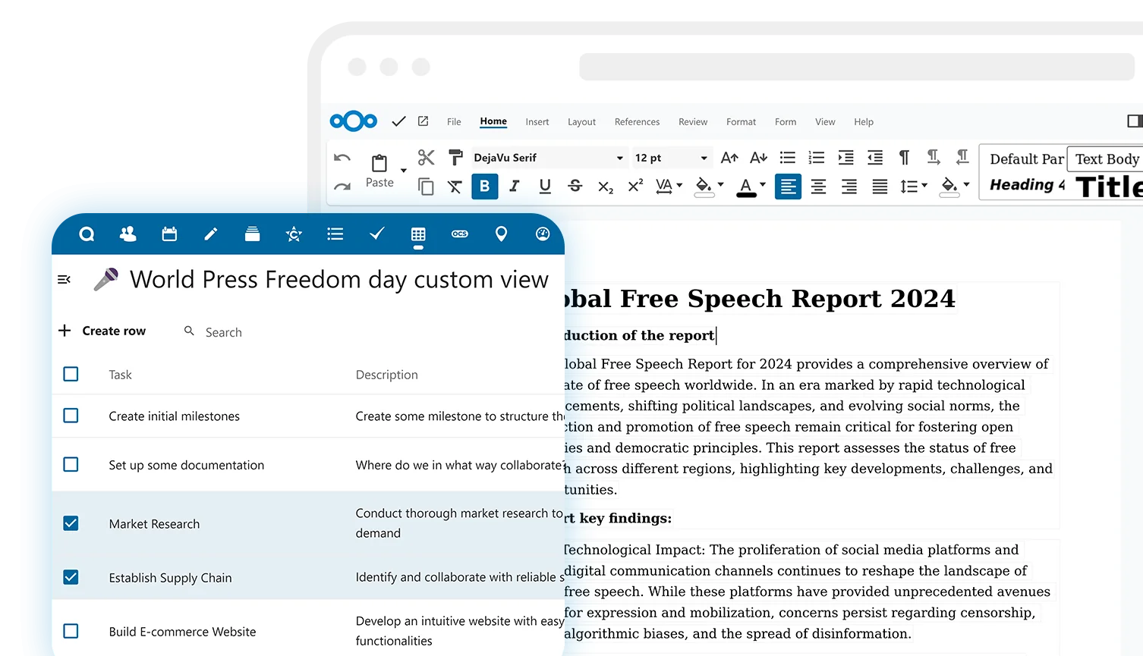This screenshot has height=656, width=1143.
Task: Check the Create initial milestones row
Action: coord(71,416)
